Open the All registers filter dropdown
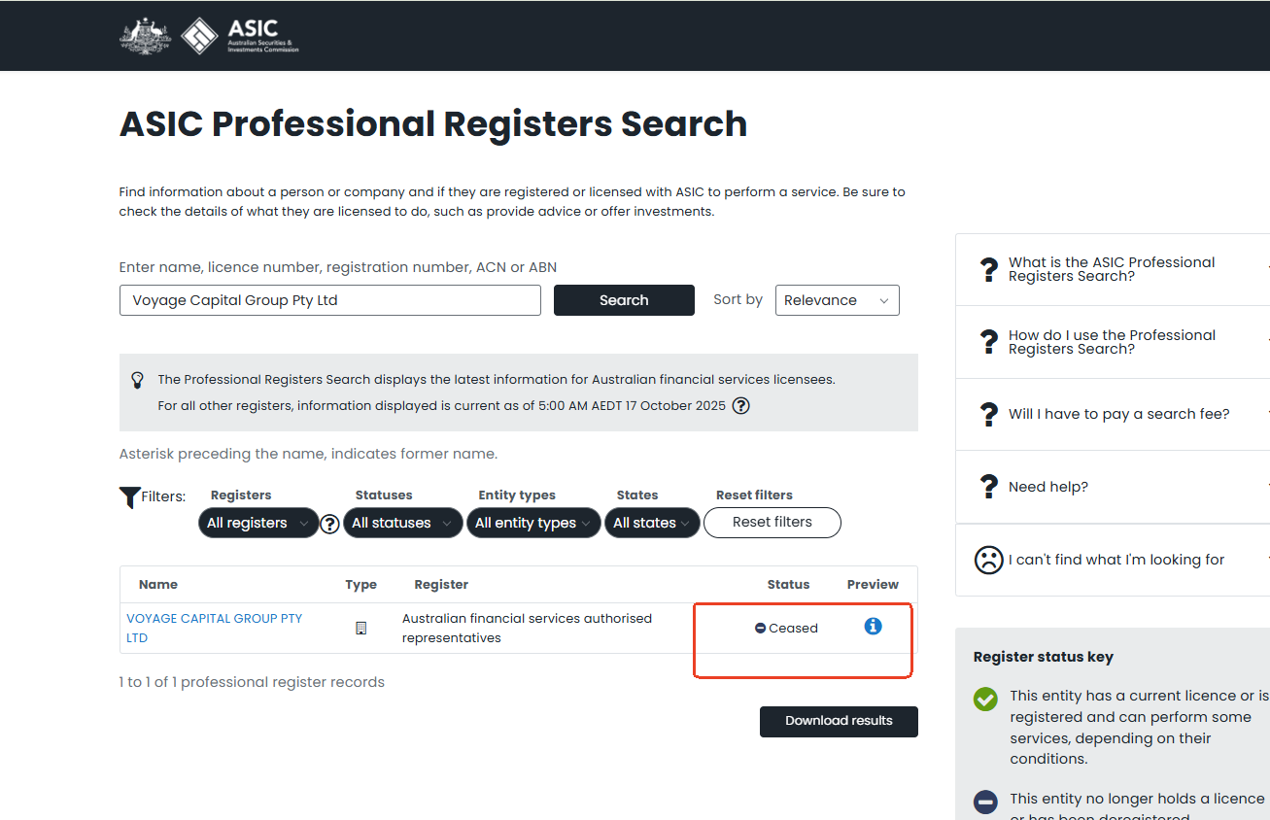The image size is (1270, 820). tap(257, 523)
